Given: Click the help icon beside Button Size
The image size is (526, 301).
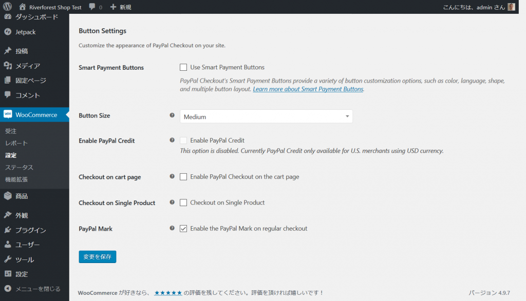Looking at the screenshot, I should click(x=172, y=115).
